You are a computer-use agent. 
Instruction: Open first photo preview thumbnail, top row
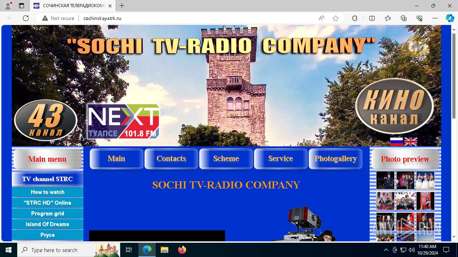point(385,180)
